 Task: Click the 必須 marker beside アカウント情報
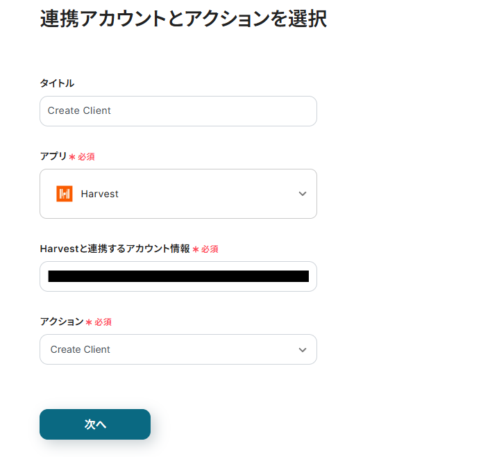click(x=210, y=249)
